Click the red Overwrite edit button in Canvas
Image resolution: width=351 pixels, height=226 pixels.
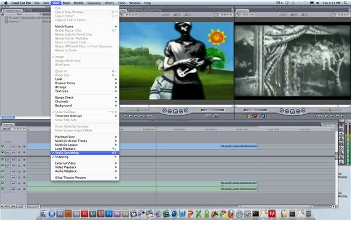pos(255,116)
